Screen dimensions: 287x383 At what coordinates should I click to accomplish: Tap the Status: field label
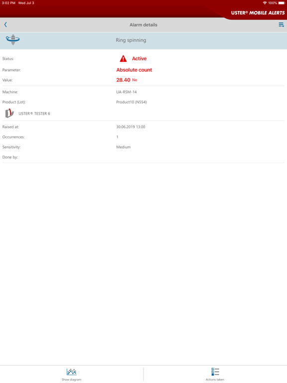[8, 59]
